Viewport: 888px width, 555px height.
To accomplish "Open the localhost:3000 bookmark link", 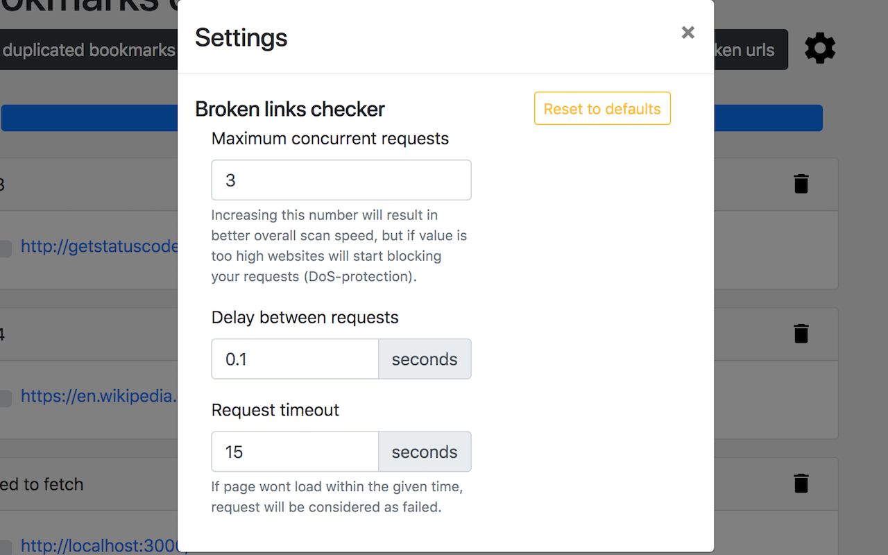I will pyautogui.click(x=99, y=546).
